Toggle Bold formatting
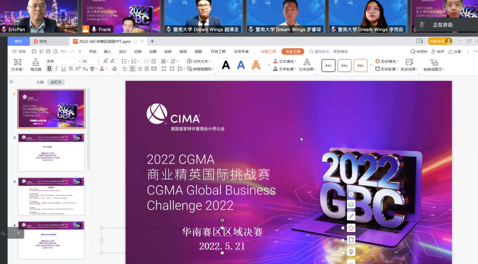This screenshot has height=264, width=478. (49, 69)
